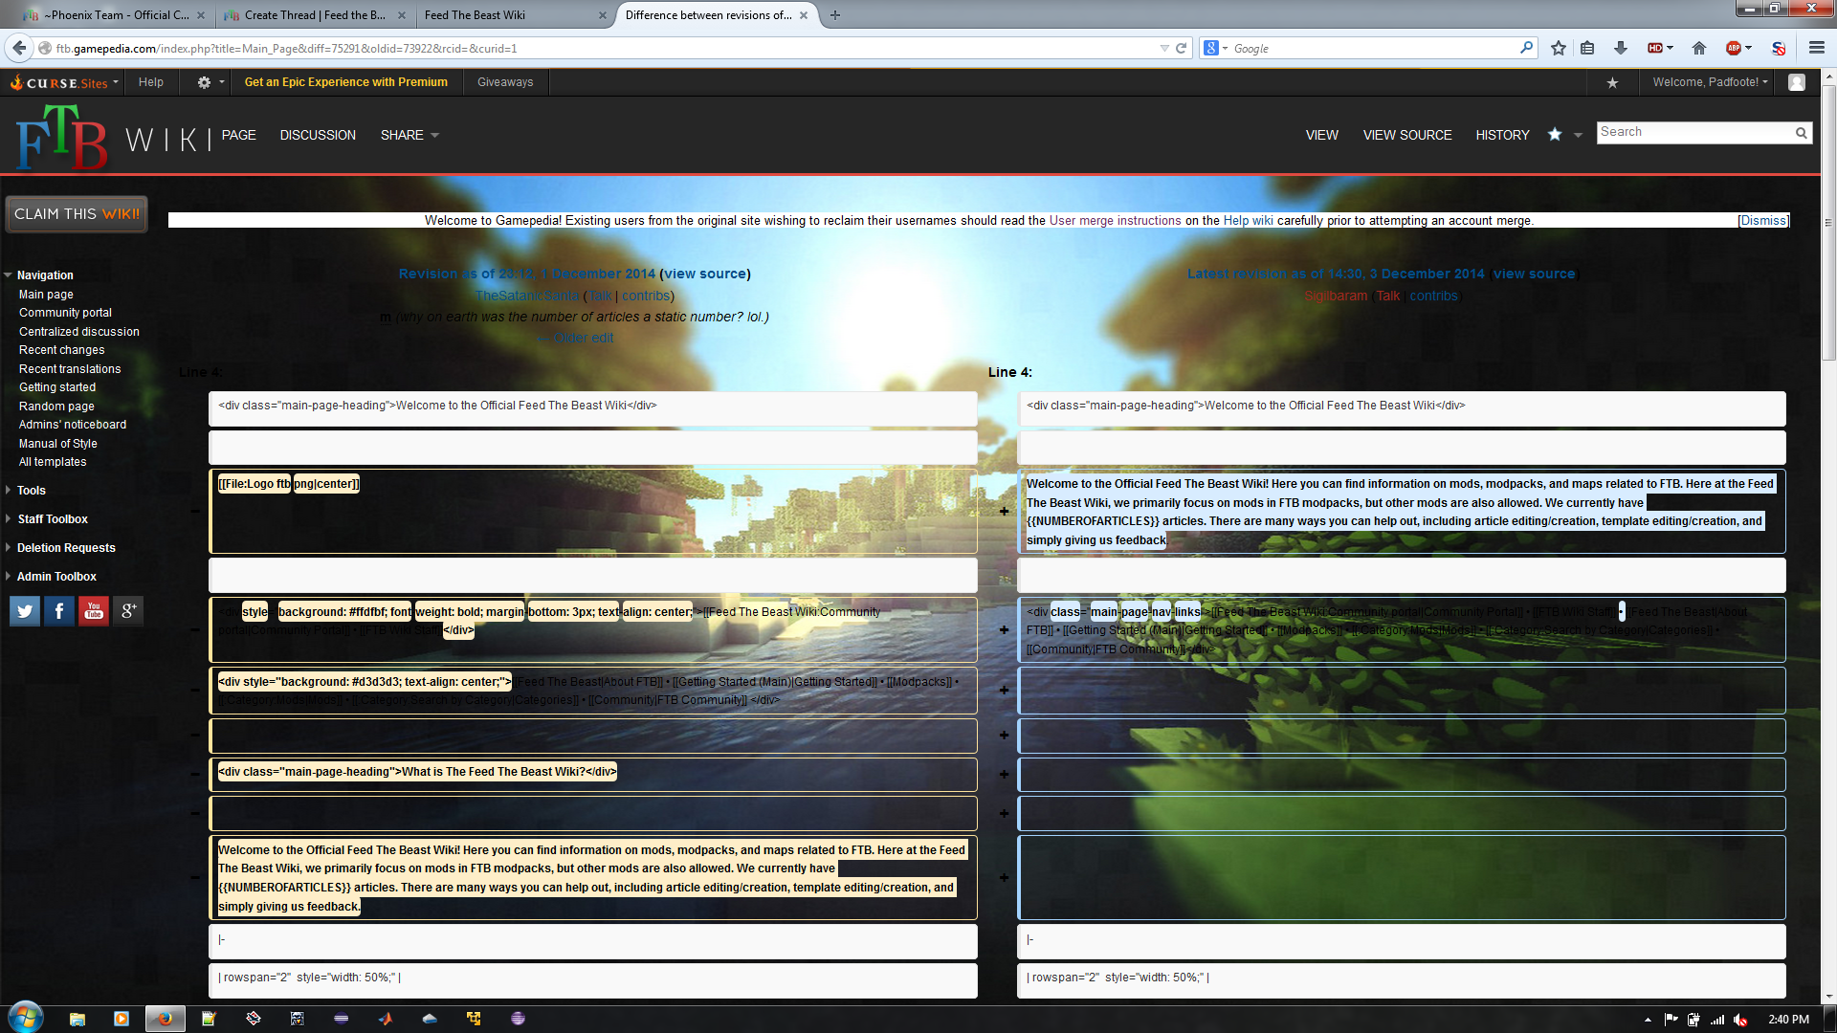Go back using the browser back arrow
The image size is (1837, 1033).
coord(19,48)
